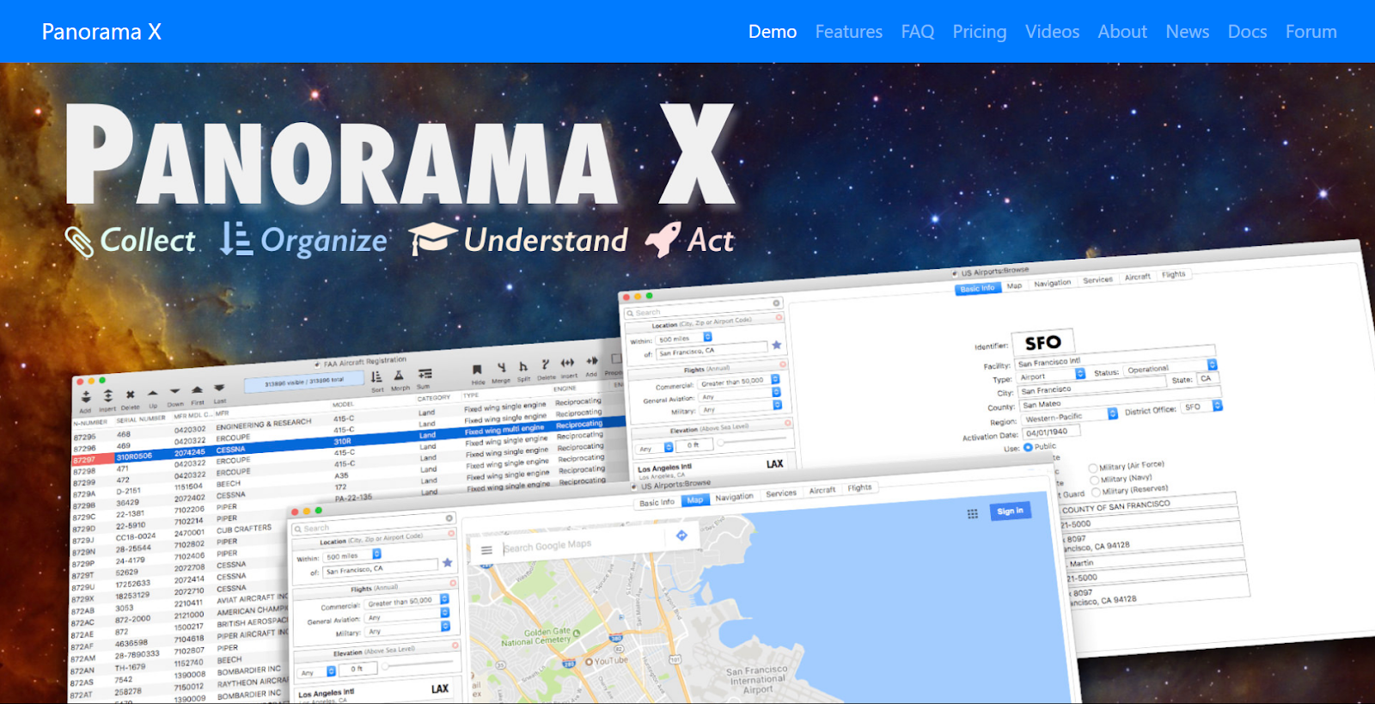
Task: Switch to the Navigation tab in the SFO window
Action: click(1052, 283)
